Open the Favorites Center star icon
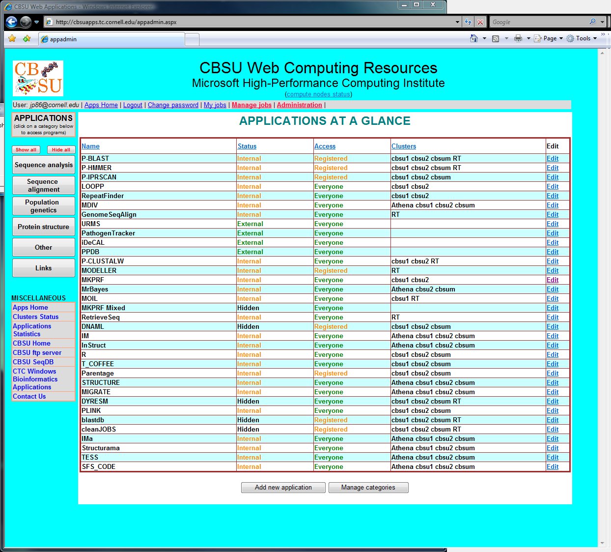Screen dimensions: 611x552 12,39
